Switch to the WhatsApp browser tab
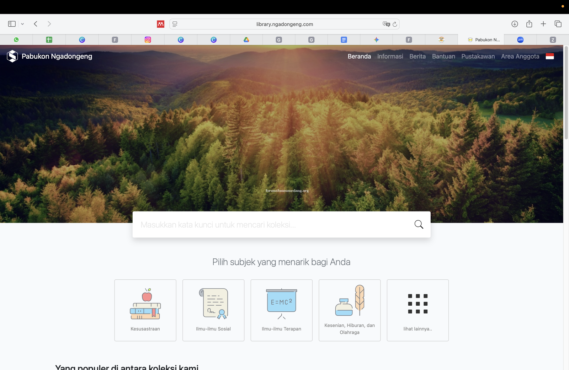The height and width of the screenshot is (370, 569). (x=16, y=40)
